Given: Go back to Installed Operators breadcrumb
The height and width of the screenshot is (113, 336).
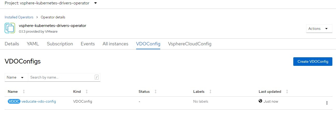Looking at the screenshot, I should point(19,17).
